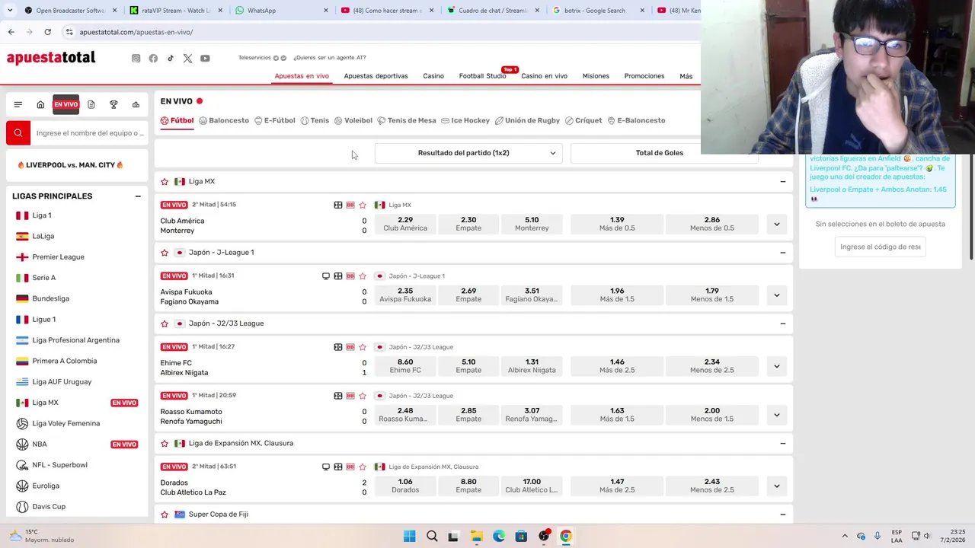Open Total de Goles market dropdown
975x548 pixels.
point(664,153)
